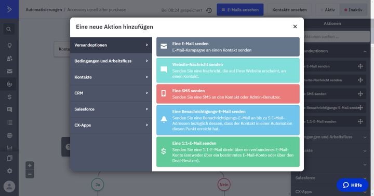This screenshot has width=374, height=196.
Task: Open search in the left sidebar
Action: [x=9, y=29]
